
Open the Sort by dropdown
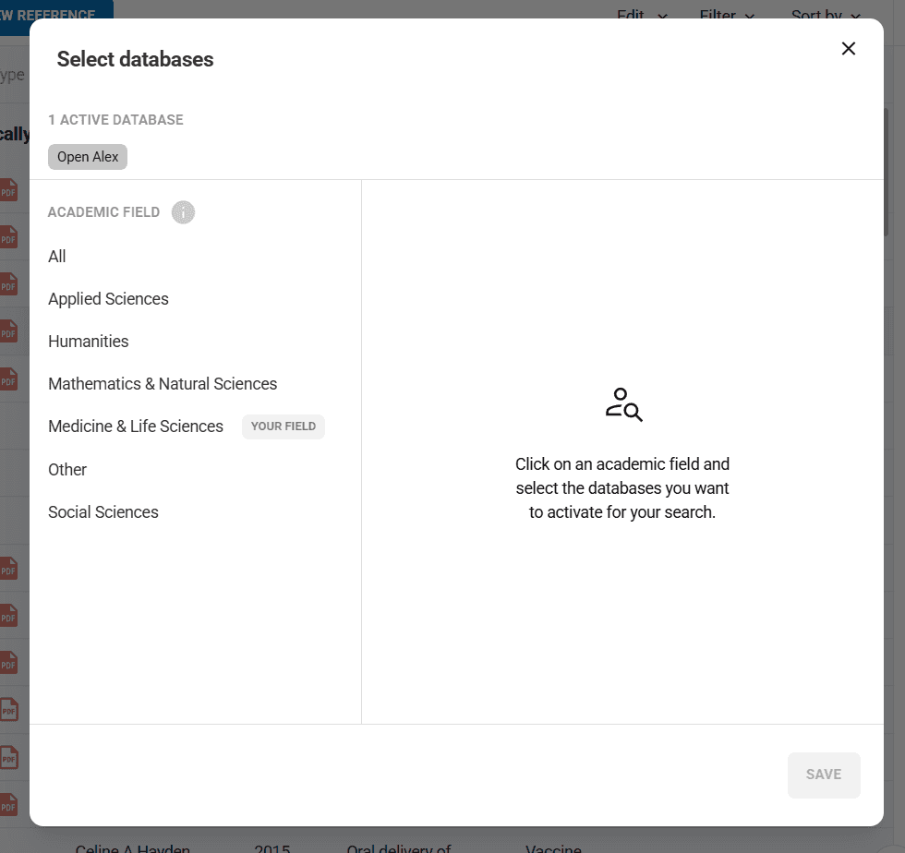coord(825,15)
